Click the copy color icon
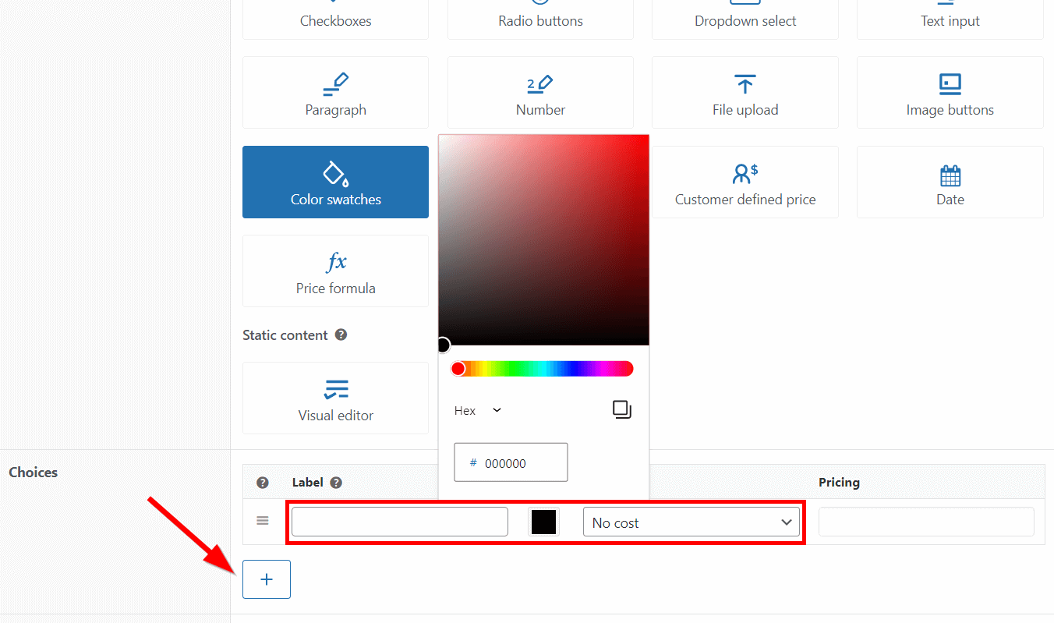Image resolution: width=1054 pixels, height=623 pixels. (x=621, y=409)
